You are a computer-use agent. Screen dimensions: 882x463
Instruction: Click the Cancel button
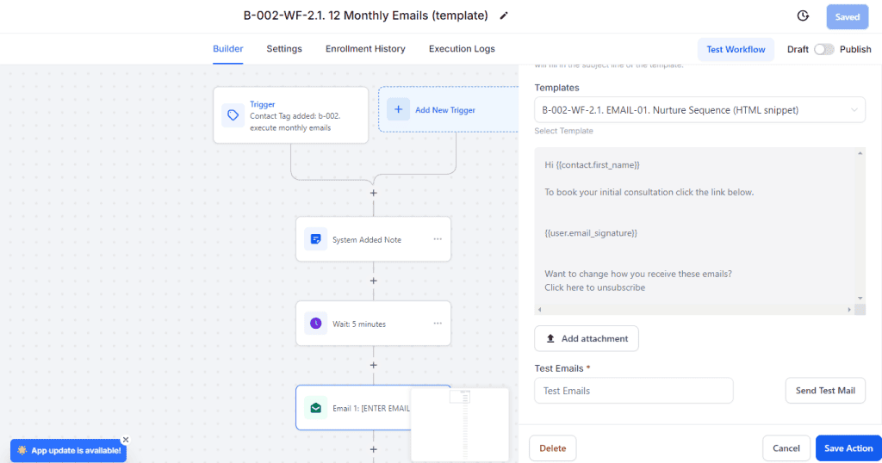pos(786,448)
